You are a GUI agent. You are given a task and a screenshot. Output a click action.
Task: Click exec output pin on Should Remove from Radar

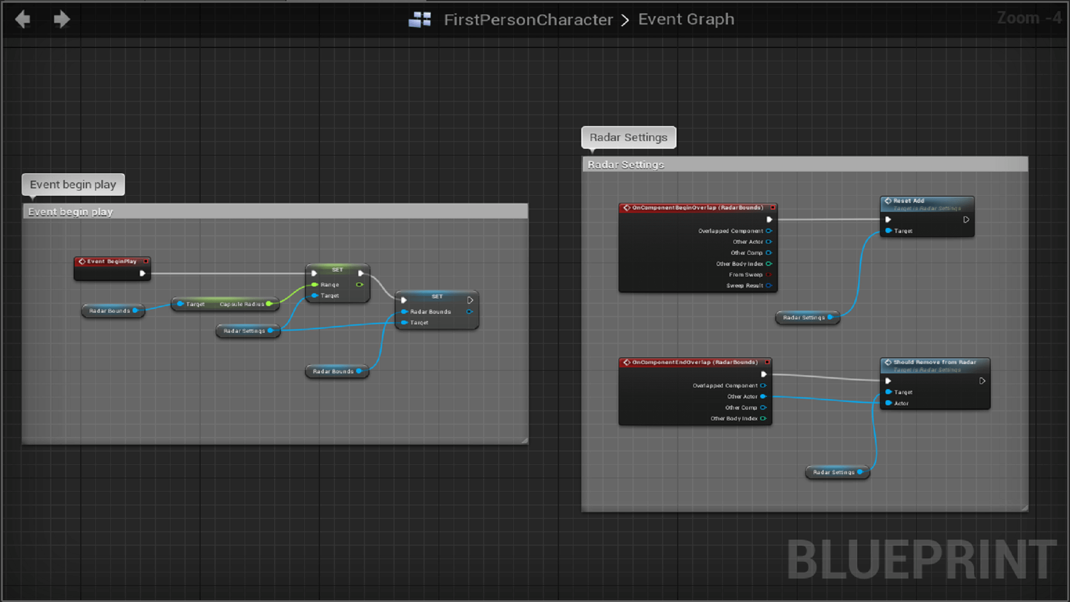[x=983, y=381]
